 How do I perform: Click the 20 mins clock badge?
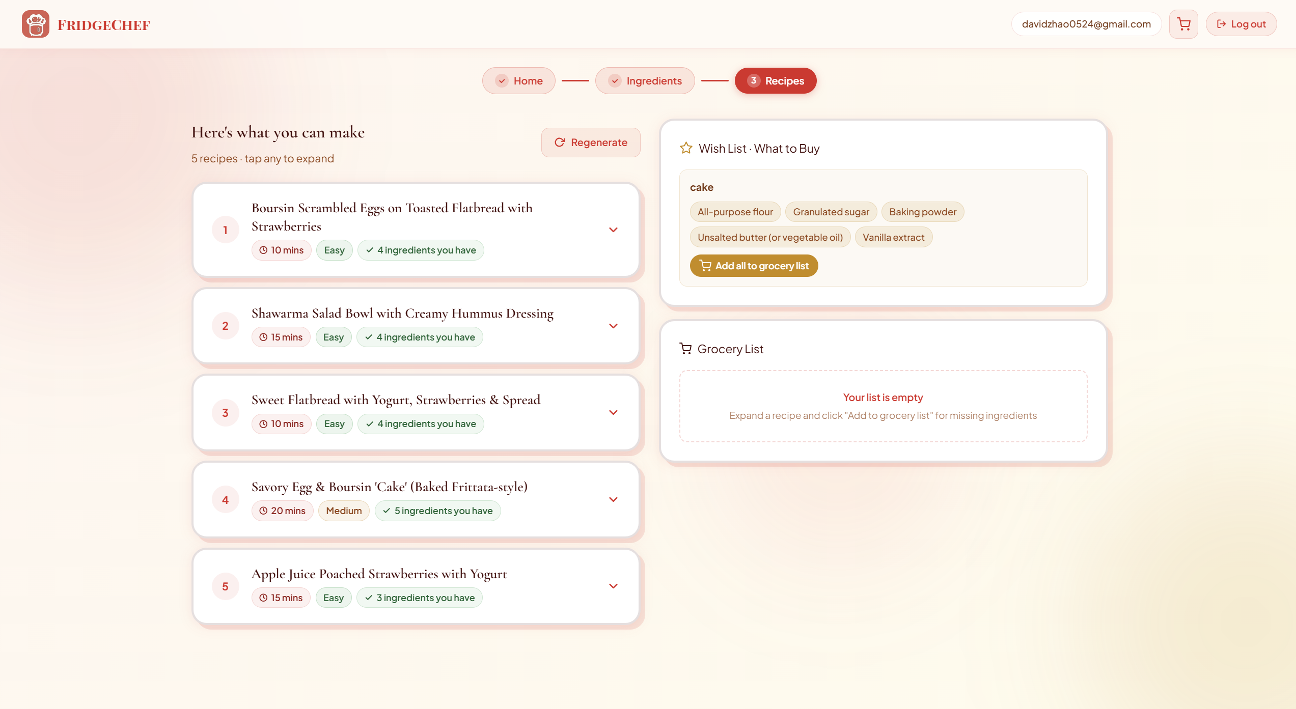[x=282, y=511]
